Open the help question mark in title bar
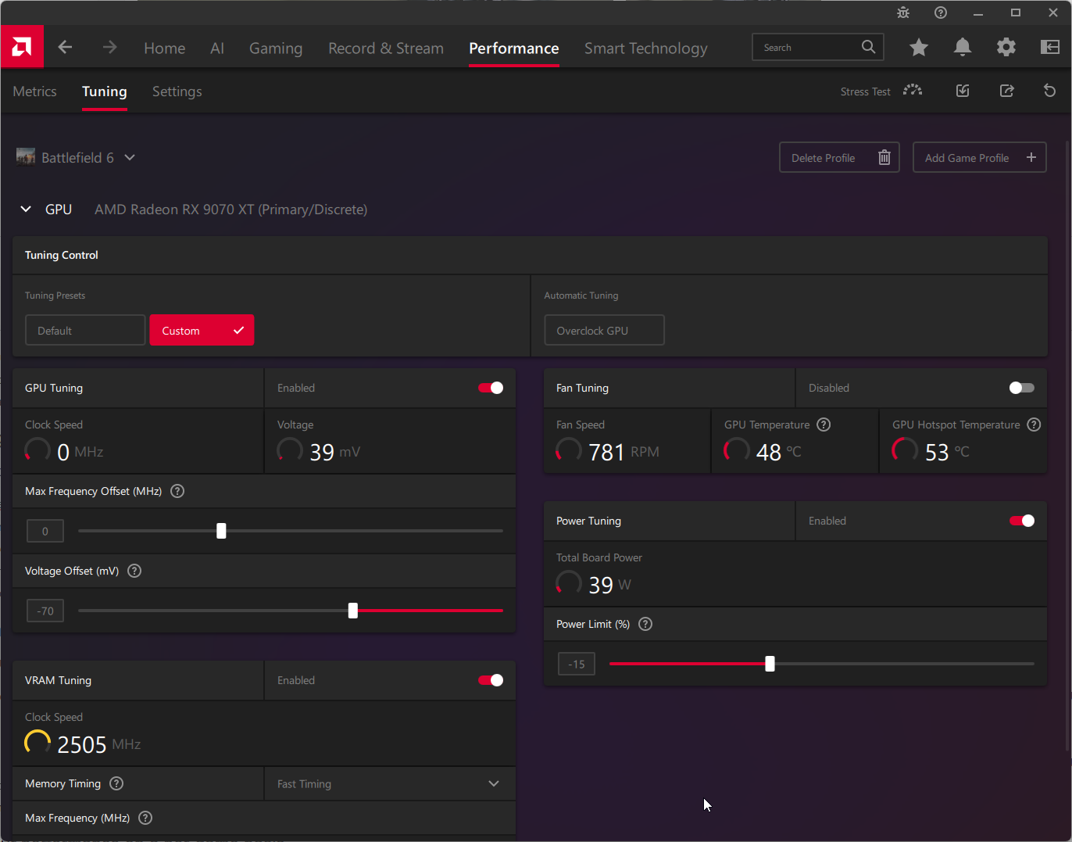 pyautogui.click(x=941, y=13)
